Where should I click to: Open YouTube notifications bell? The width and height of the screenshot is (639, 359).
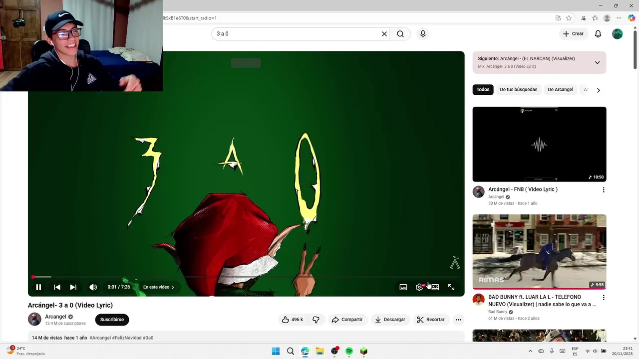tap(598, 34)
